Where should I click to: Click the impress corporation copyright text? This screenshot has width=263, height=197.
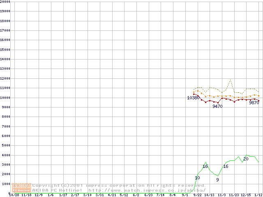(x=119, y=186)
